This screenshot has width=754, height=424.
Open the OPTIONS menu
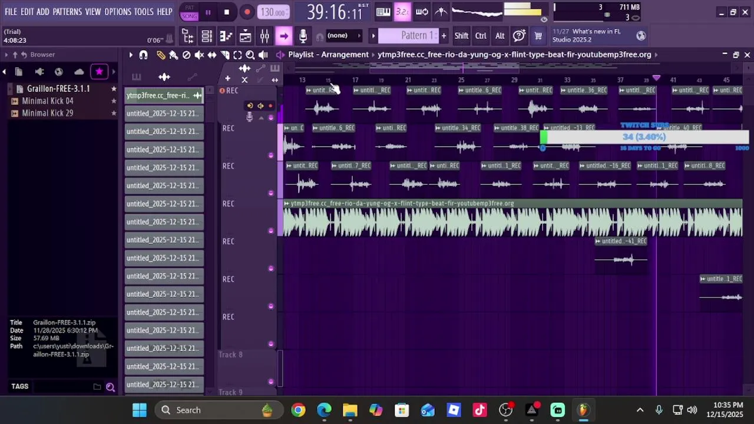118,12
